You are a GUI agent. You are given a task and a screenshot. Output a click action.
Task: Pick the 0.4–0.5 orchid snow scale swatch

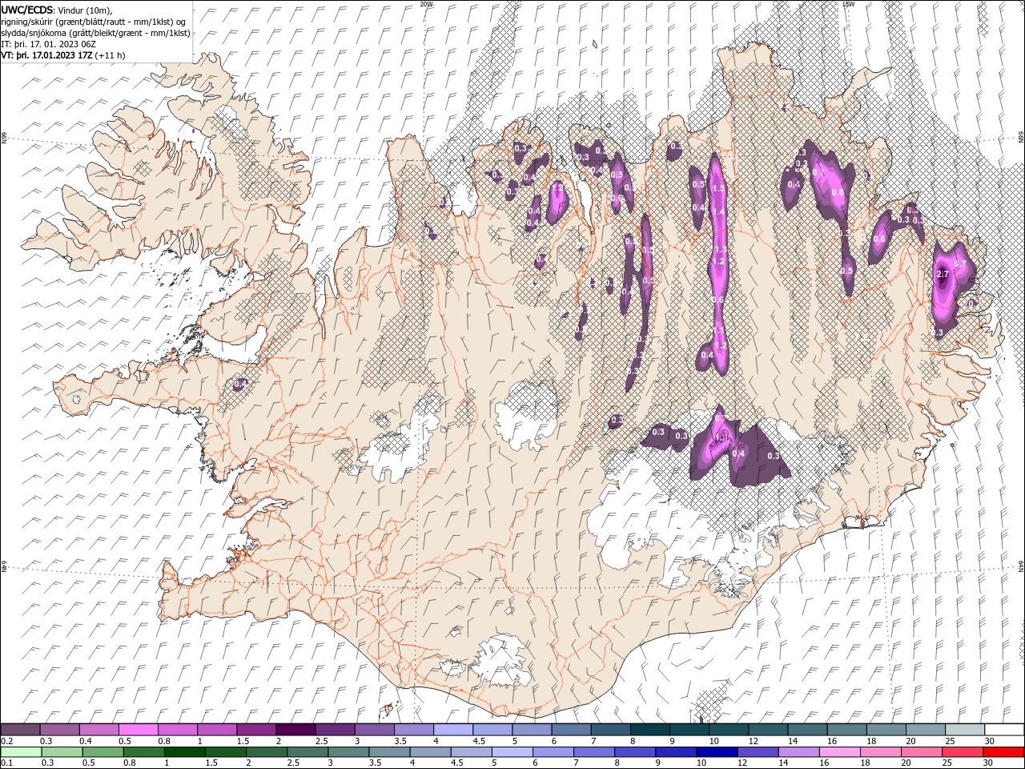click(99, 730)
